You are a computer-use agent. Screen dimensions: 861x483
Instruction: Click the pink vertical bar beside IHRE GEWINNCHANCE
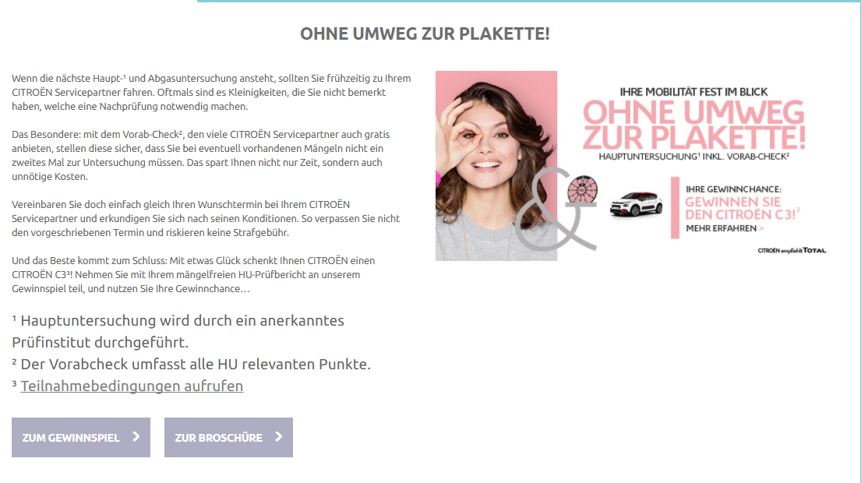pos(675,207)
